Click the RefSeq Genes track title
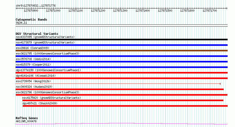Image resolution: width=235 pixels, height=127 pixels. tap(27, 118)
